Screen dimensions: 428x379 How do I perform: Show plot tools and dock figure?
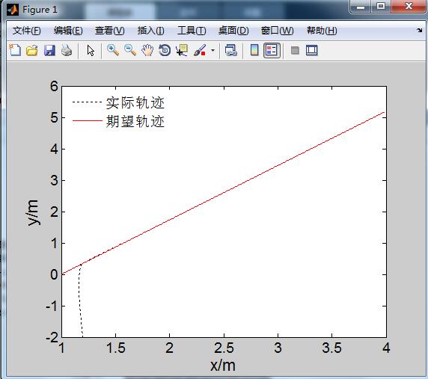pyautogui.click(x=312, y=50)
